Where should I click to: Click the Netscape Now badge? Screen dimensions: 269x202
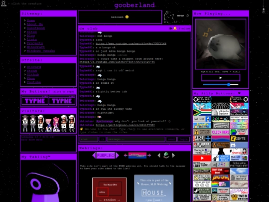[x=221, y=191]
